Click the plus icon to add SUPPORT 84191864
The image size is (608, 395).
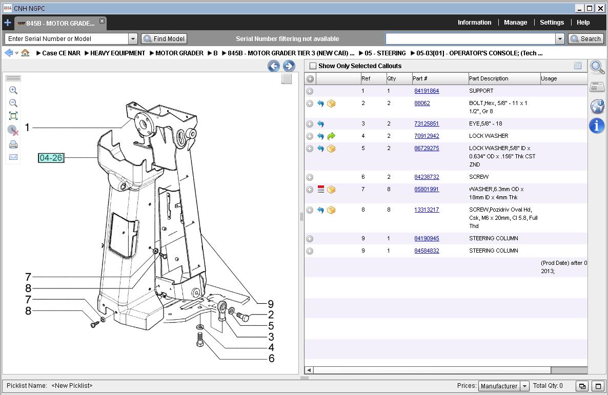click(310, 91)
